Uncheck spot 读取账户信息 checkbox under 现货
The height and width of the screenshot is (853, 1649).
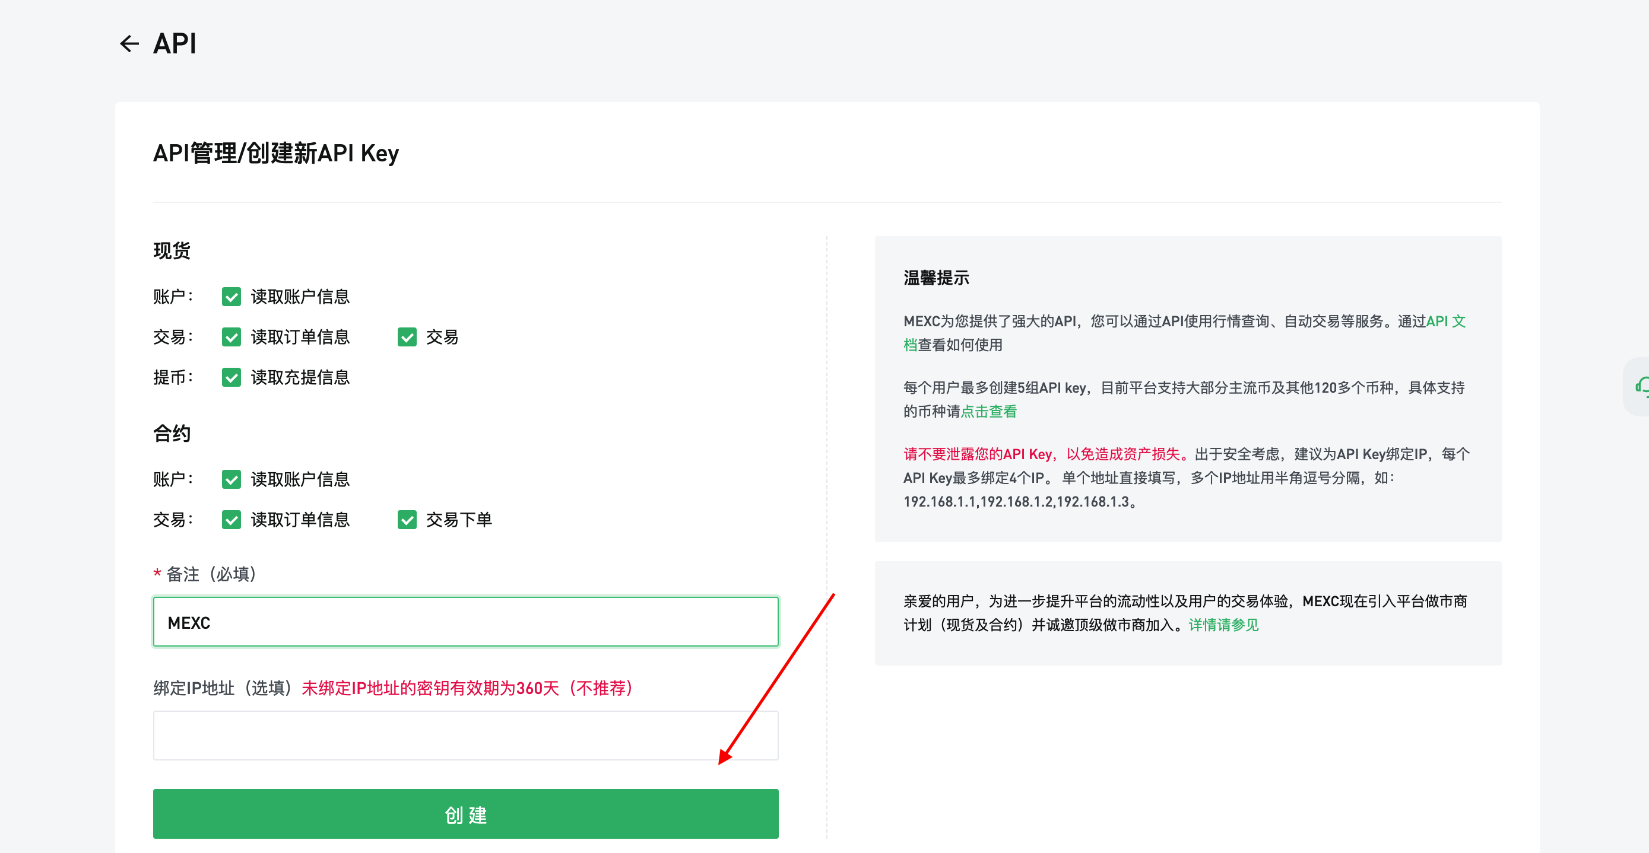click(231, 296)
